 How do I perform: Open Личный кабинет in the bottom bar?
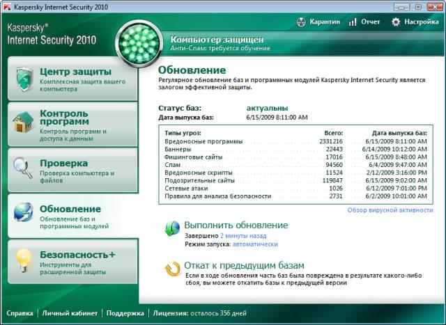70,313
